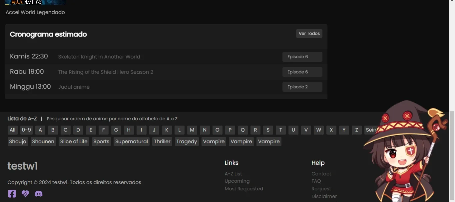Viewport: 455px width, 202px height.
Task: Select the Thriller genre tag
Action: click(x=162, y=142)
